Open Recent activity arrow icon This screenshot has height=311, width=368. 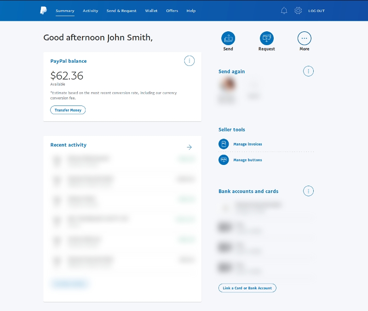(189, 147)
